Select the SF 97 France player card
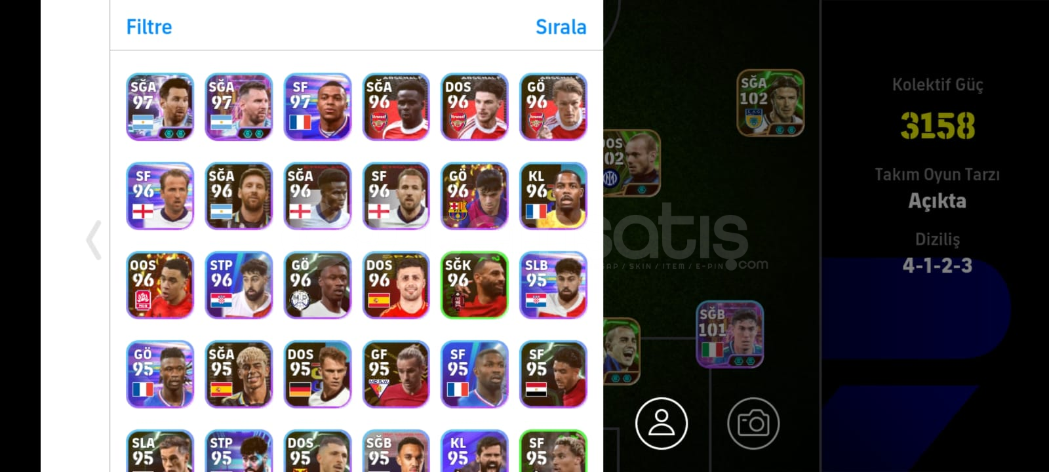 pos(317,106)
